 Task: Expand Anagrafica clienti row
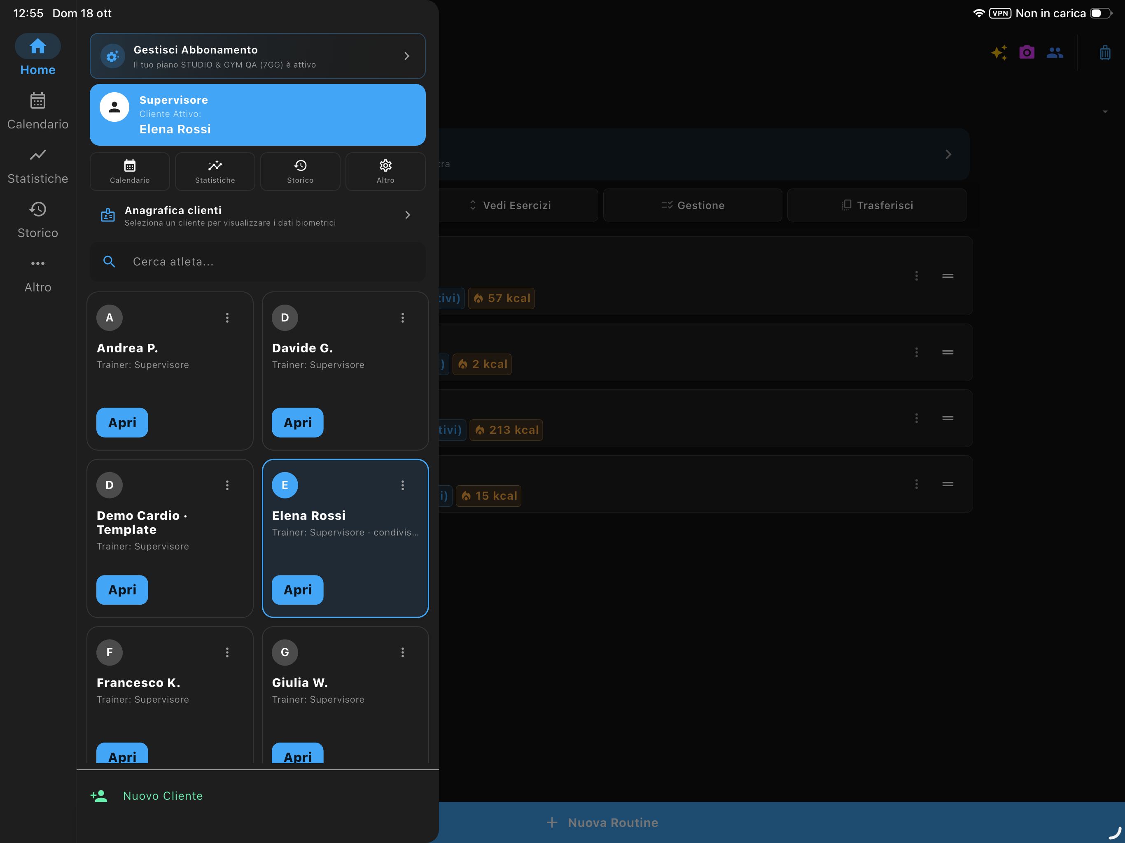tap(257, 215)
